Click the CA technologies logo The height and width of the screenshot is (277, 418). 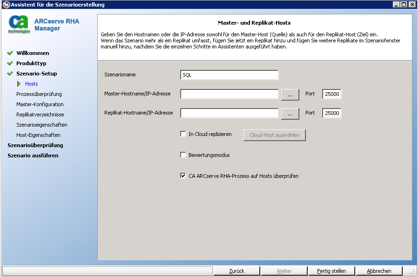coord(19,24)
